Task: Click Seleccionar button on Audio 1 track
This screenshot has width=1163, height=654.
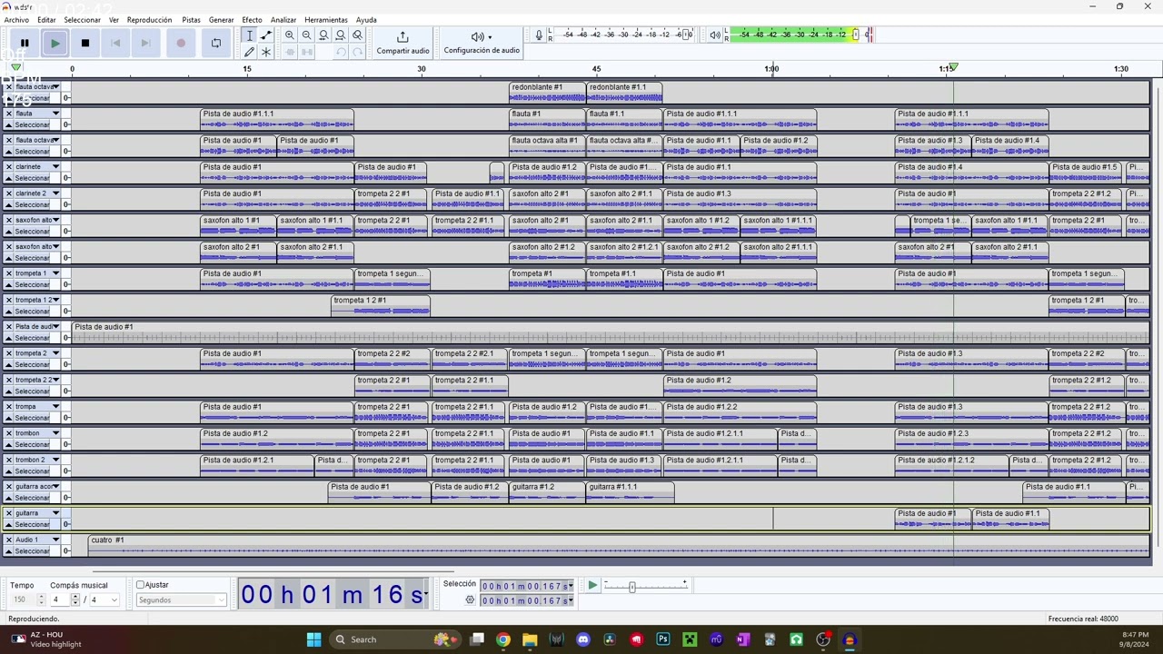Action: point(33,551)
